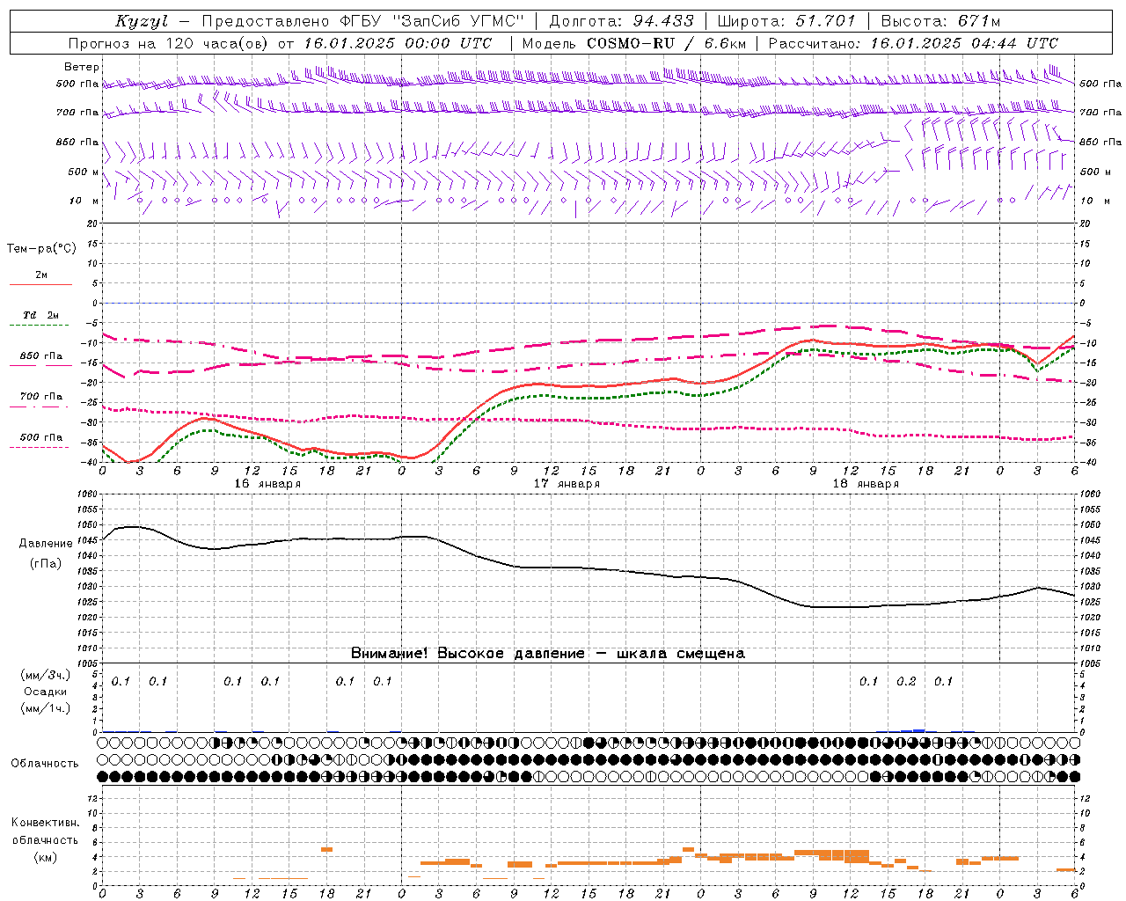Click the "Давление" pressure section label
Image resolution: width=1126 pixels, height=901 pixels.
(x=46, y=544)
